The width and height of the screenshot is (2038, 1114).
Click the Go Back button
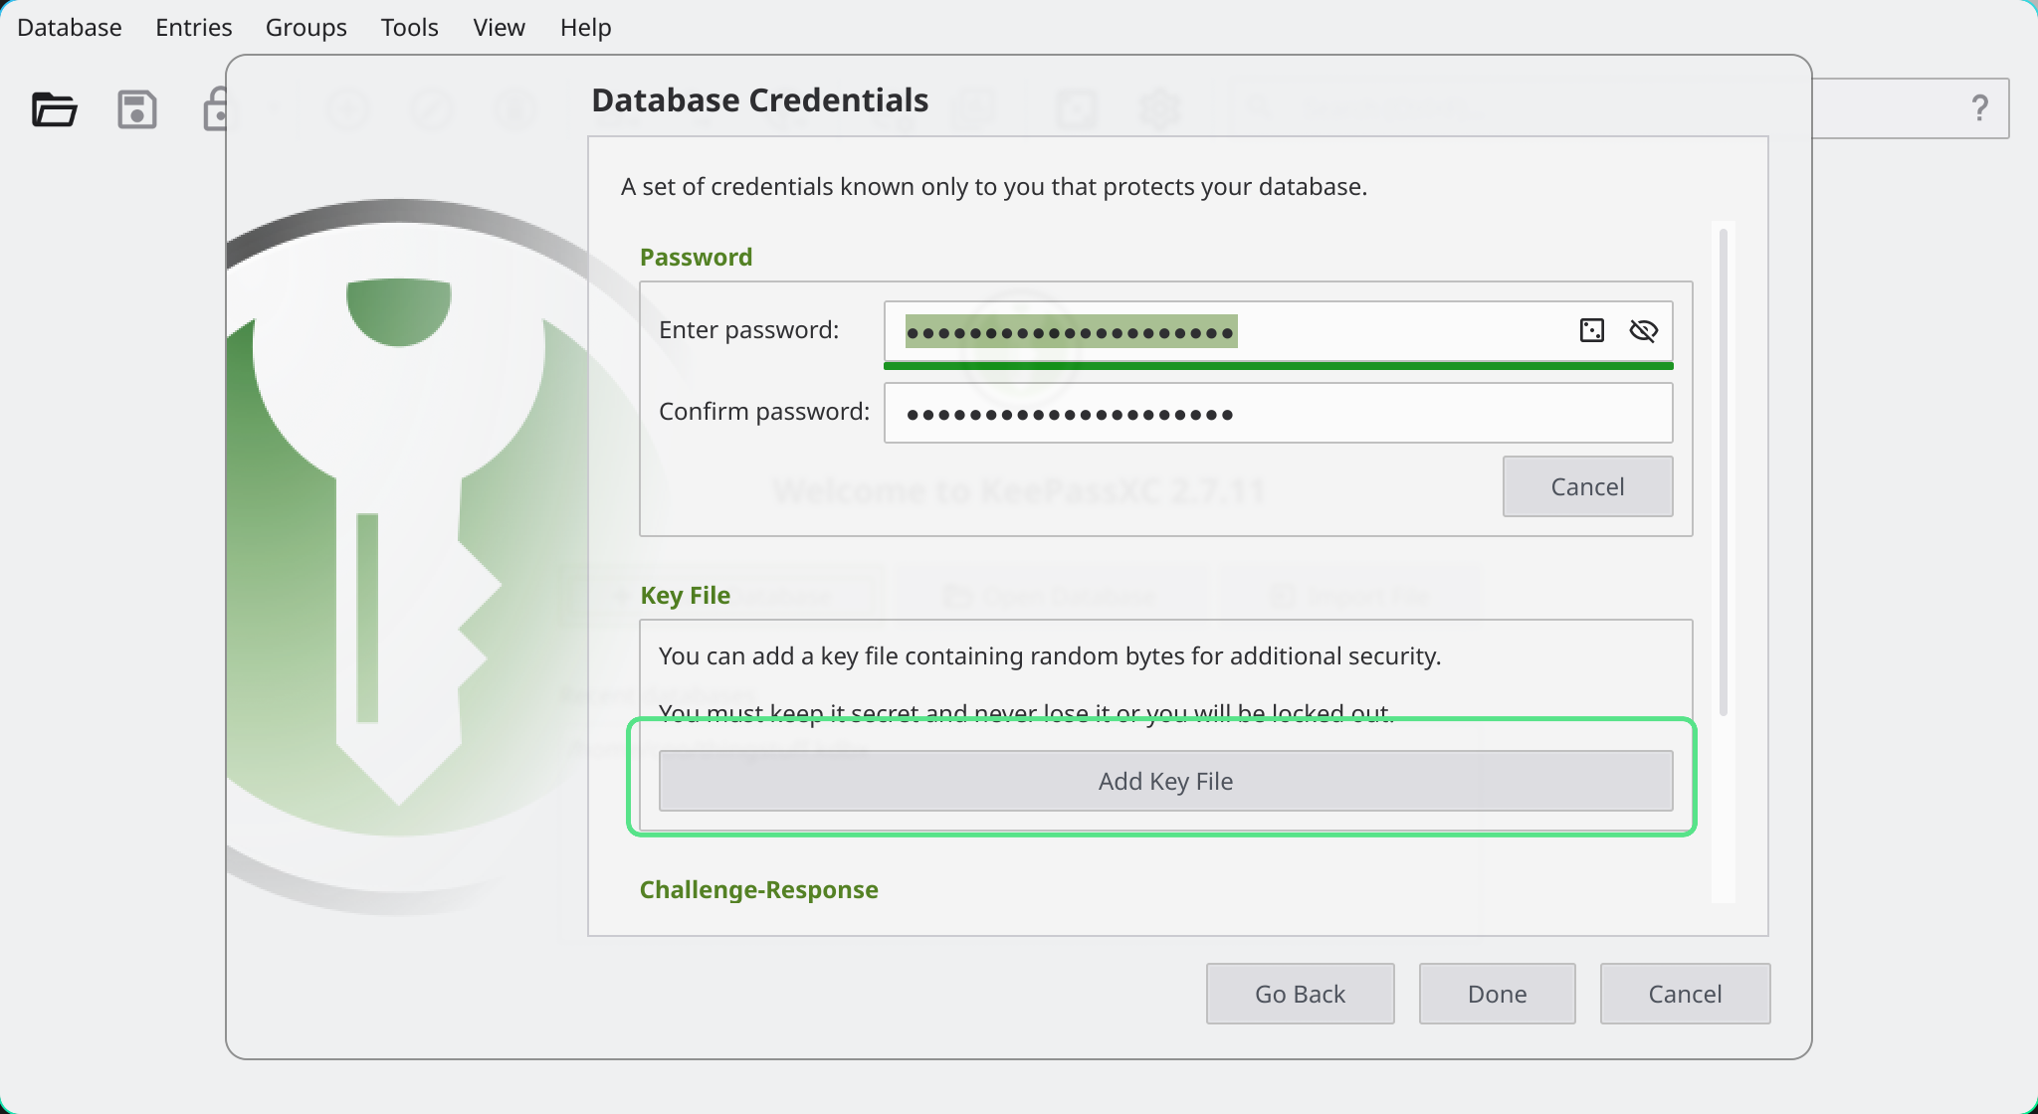[x=1300, y=993]
